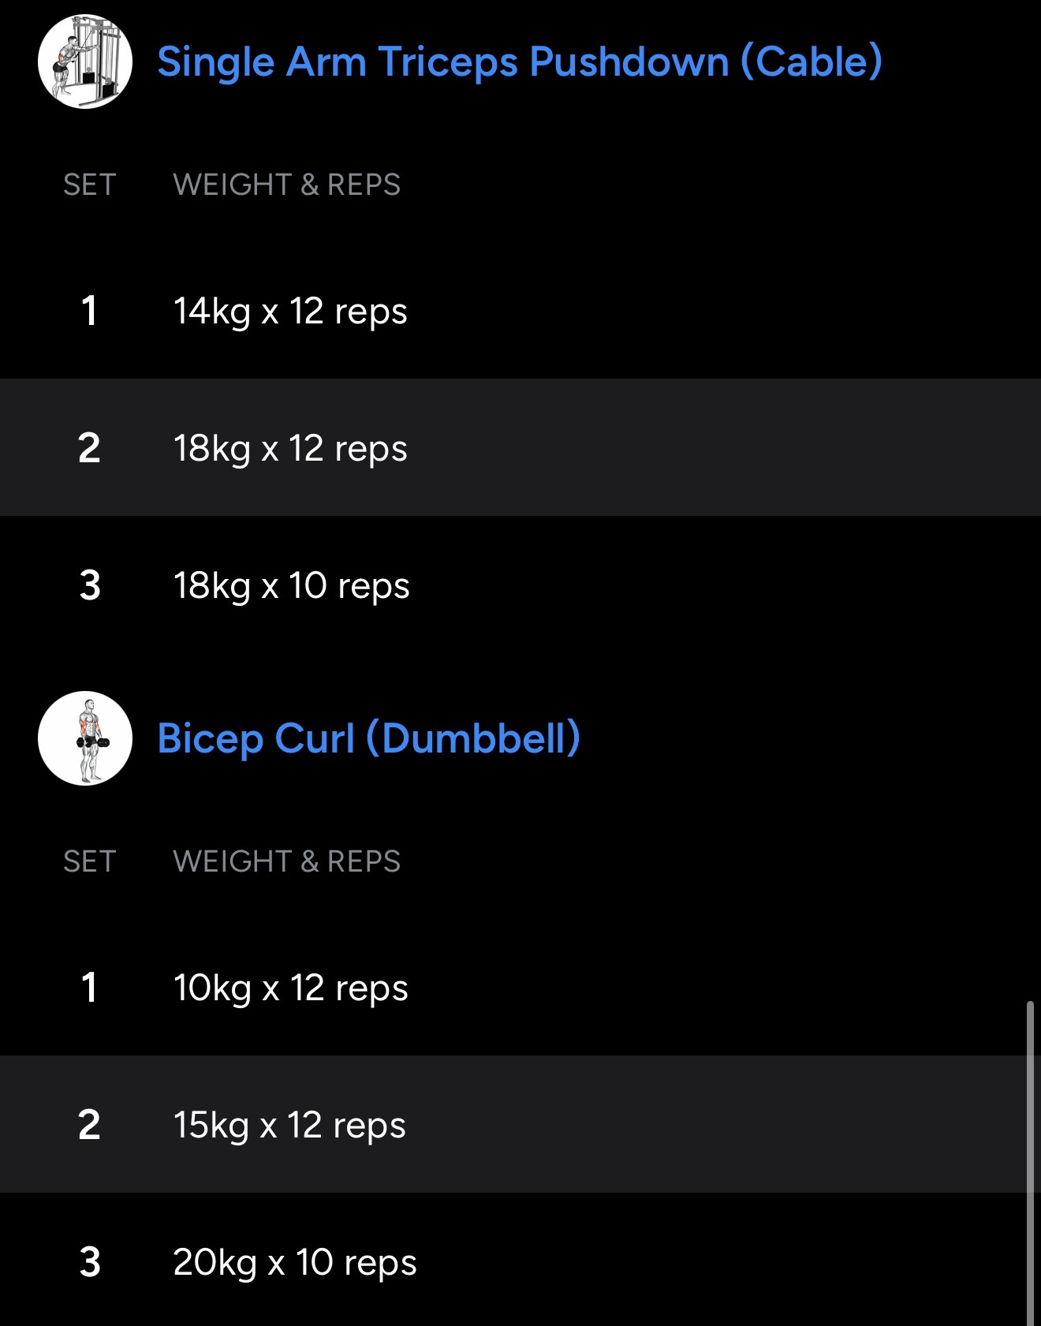Open Single Arm Triceps Pushdown (Cable) details
This screenshot has height=1326, width=1041.
pyautogui.click(x=519, y=62)
